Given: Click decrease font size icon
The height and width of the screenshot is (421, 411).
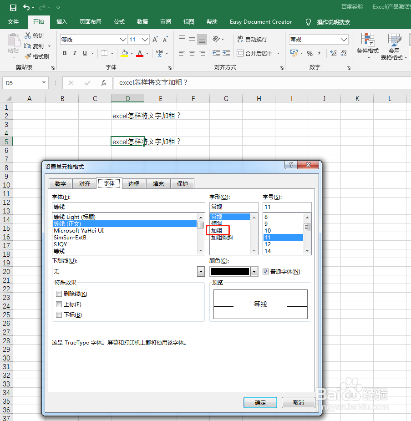Looking at the screenshot, I should click(x=166, y=40).
